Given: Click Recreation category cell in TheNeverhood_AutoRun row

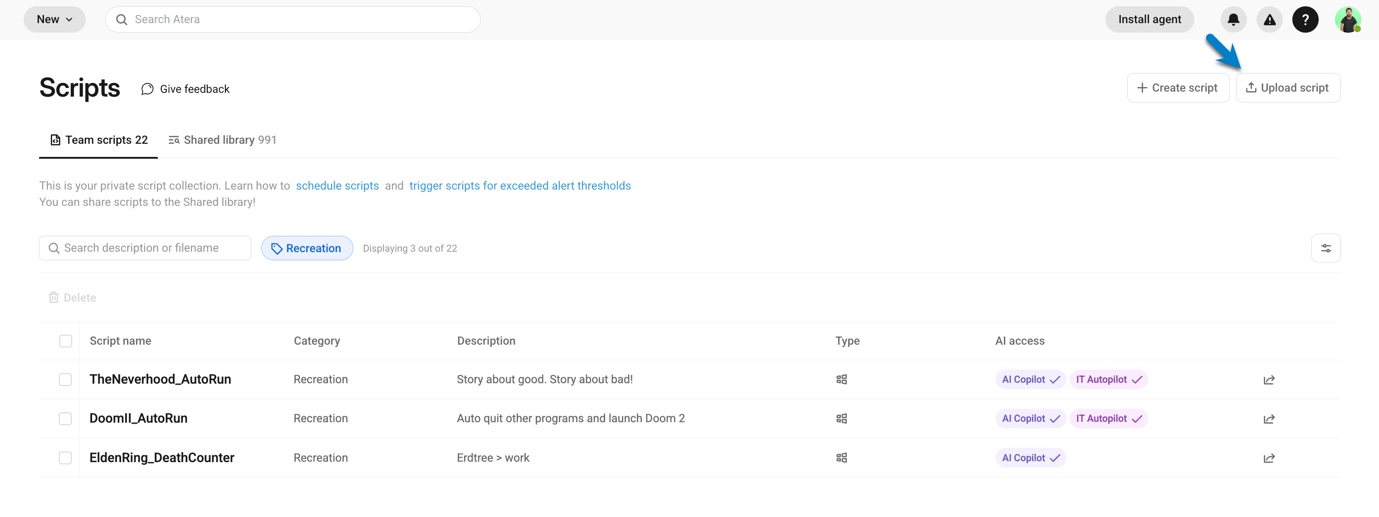Looking at the screenshot, I should click(321, 380).
